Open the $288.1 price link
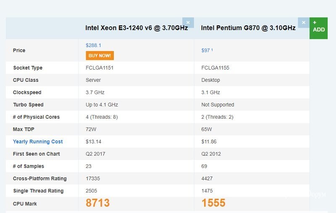Image resolution: width=336 pixels, height=213 pixels. [x=93, y=45]
